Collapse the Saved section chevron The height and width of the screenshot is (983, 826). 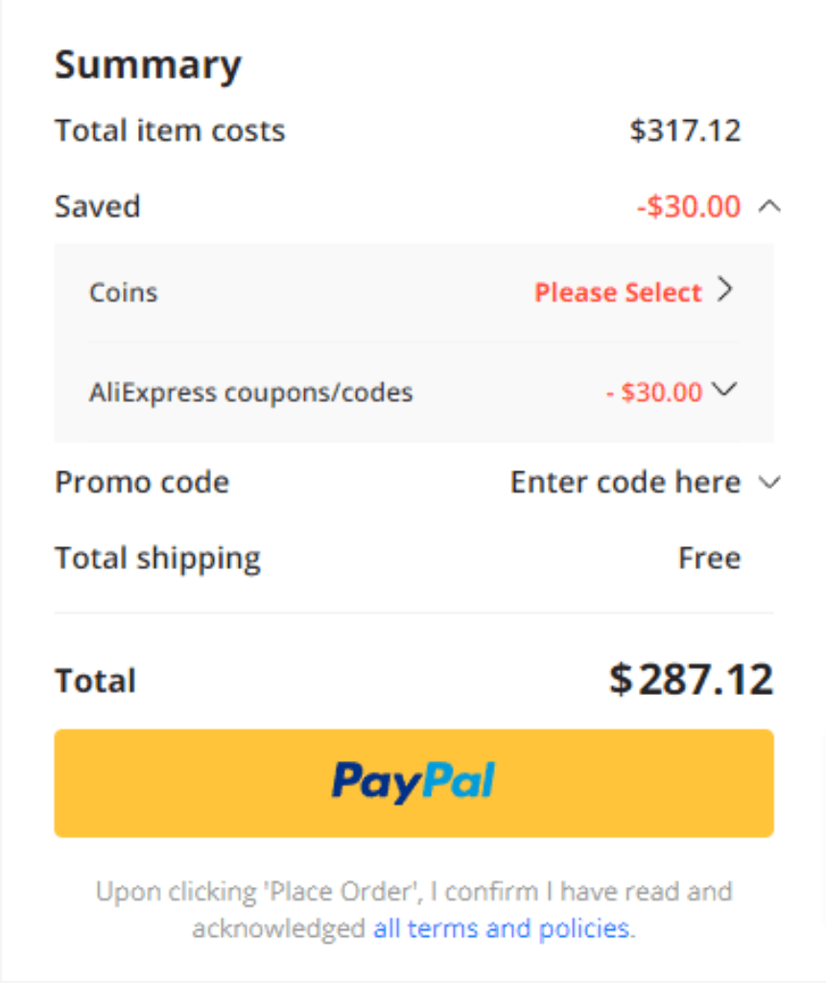tap(769, 206)
